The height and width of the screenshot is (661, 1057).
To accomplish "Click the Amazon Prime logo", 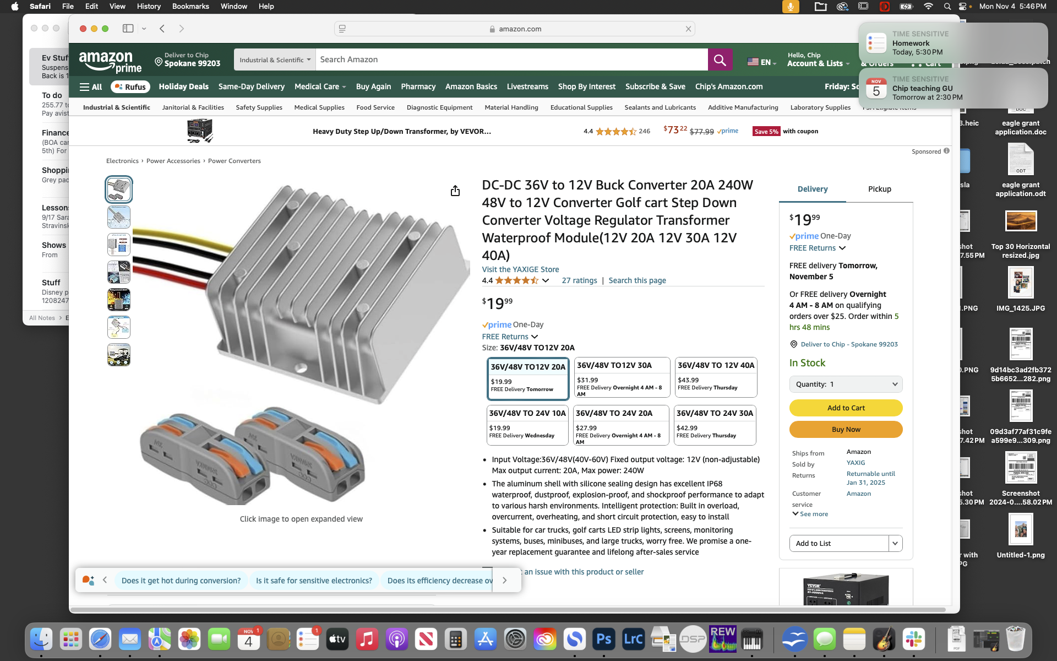I will pyautogui.click(x=110, y=62).
